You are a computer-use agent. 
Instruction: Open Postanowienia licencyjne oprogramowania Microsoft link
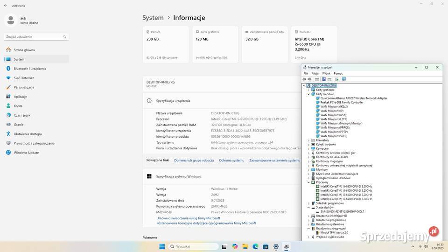[x=206, y=223]
